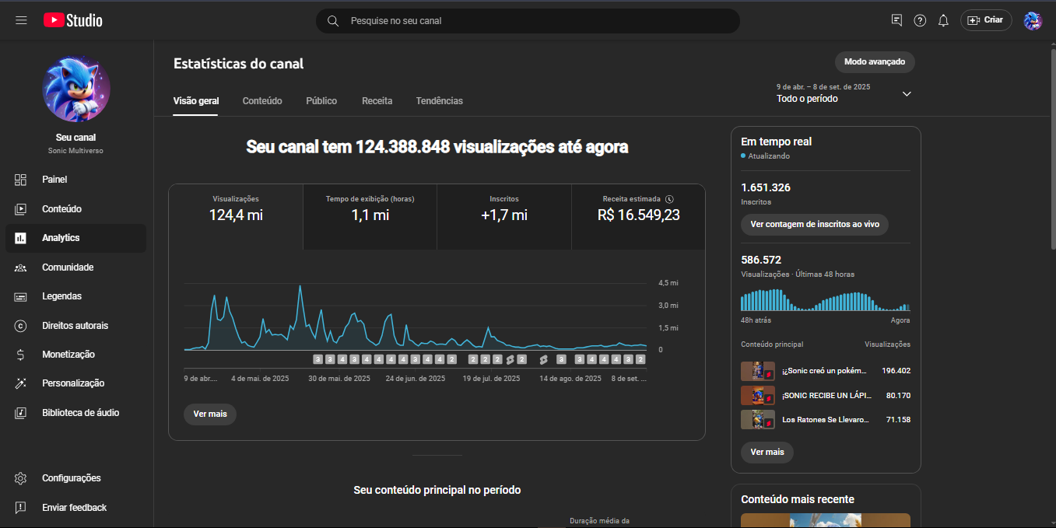
Task: Click the YouTube Studio logo
Action: pos(73,21)
